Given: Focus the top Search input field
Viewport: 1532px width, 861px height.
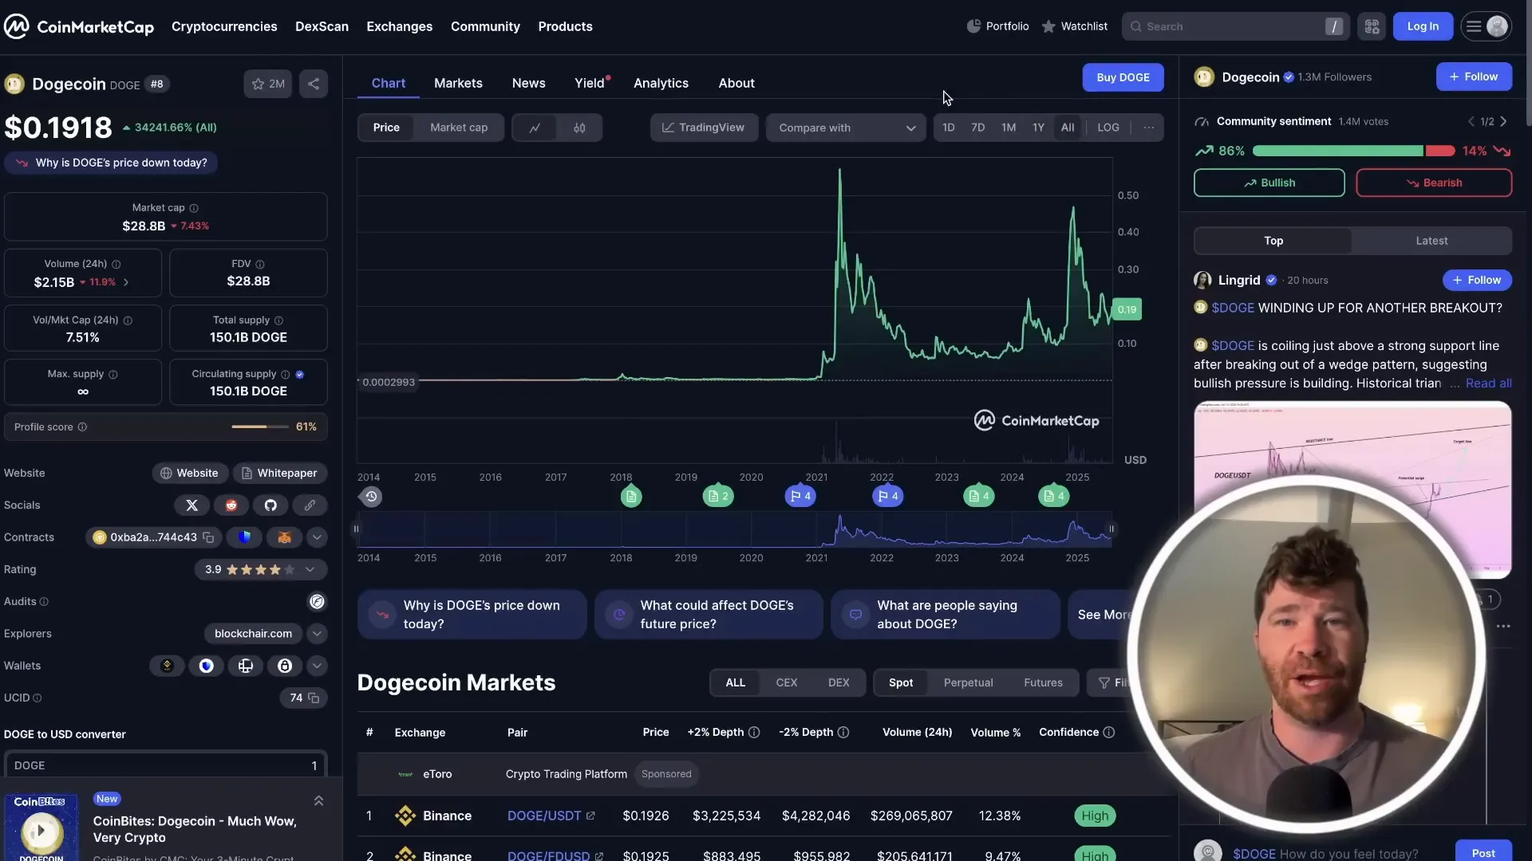Looking at the screenshot, I should coord(1235,26).
